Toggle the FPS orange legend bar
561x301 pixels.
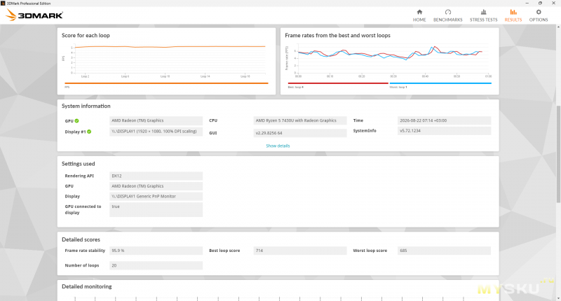[x=166, y=83]
